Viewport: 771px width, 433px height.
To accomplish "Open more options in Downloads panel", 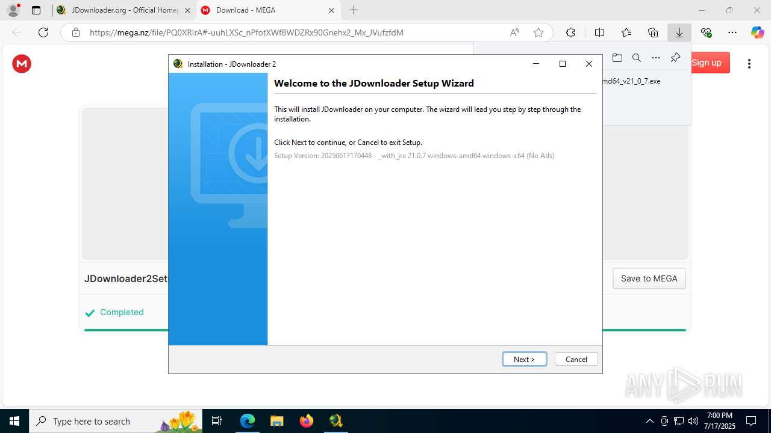I will [656, 58].
